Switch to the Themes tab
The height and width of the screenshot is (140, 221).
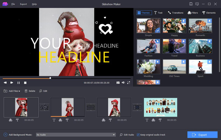tap(144, 12)
